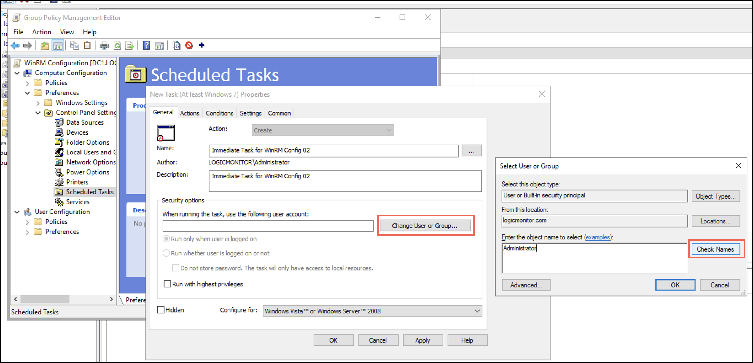Click the object name text box

click(x=594, y=258)
